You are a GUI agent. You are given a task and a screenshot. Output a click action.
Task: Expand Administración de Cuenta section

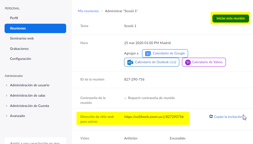pyautogui.click(x=7, y=106)
